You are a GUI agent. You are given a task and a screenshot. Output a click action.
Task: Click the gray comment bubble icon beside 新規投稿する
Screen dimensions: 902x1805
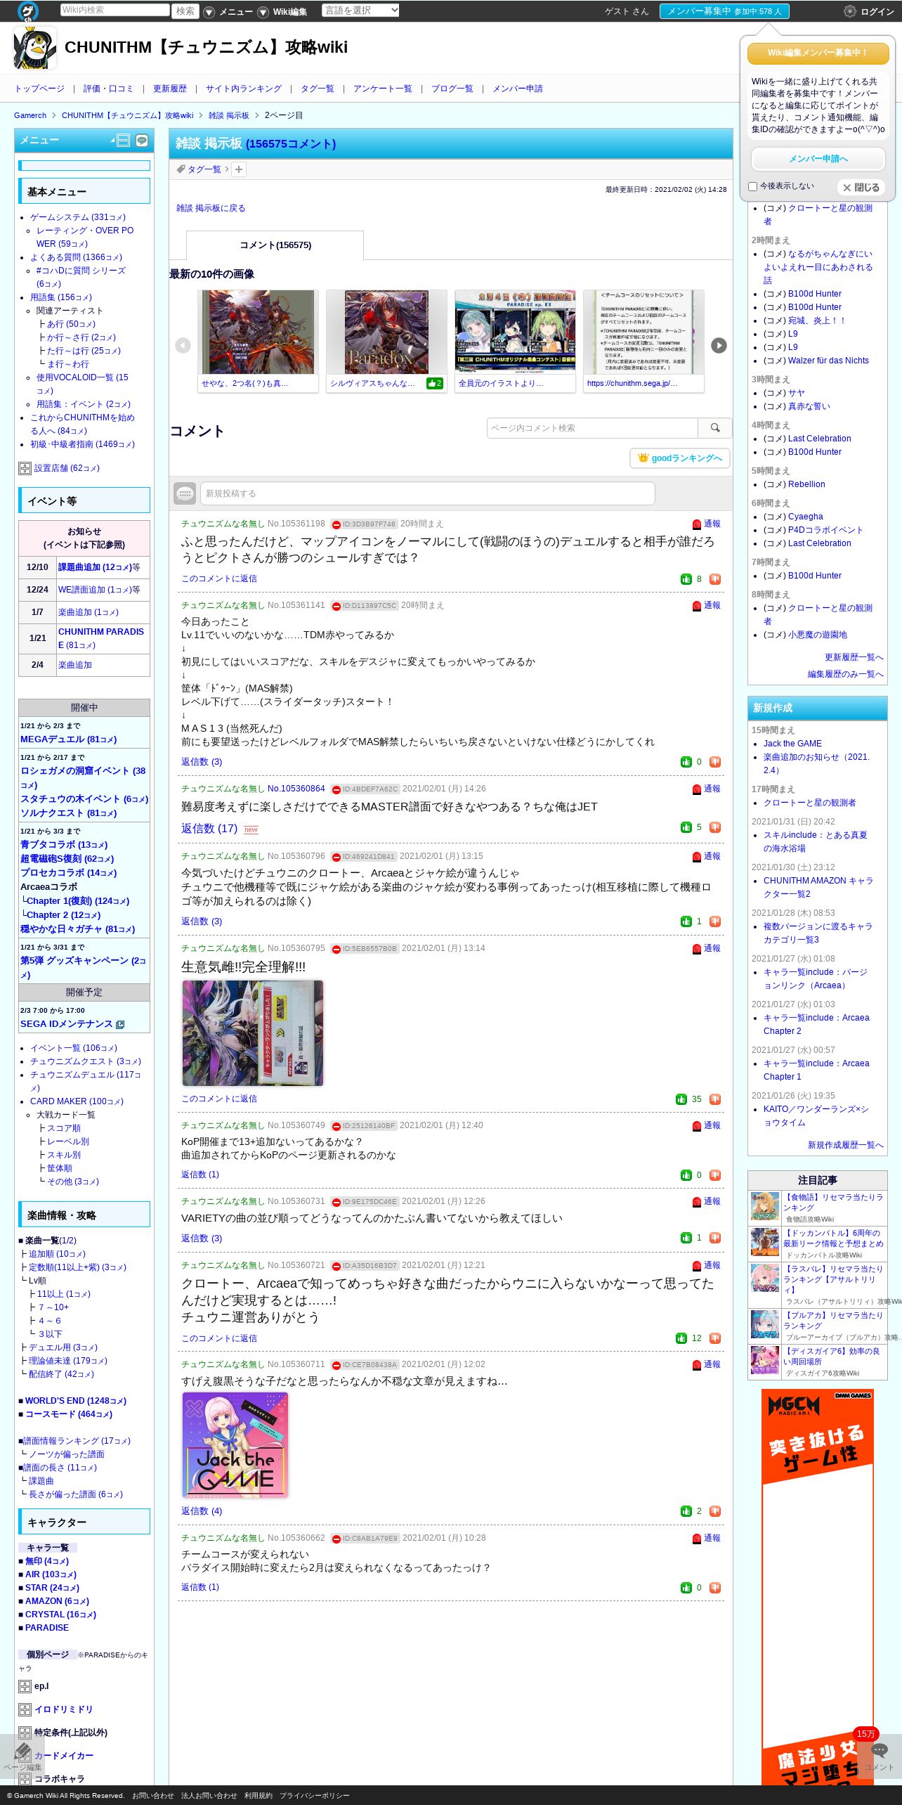point(185,493)
